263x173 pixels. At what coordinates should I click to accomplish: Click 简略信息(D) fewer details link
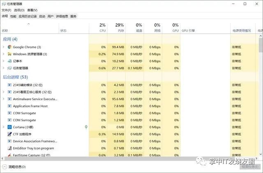coord(17,167)
